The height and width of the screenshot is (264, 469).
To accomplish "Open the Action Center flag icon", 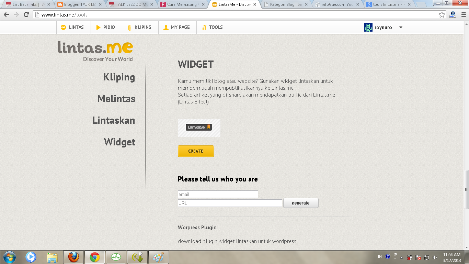I will (x=418, y=257).
